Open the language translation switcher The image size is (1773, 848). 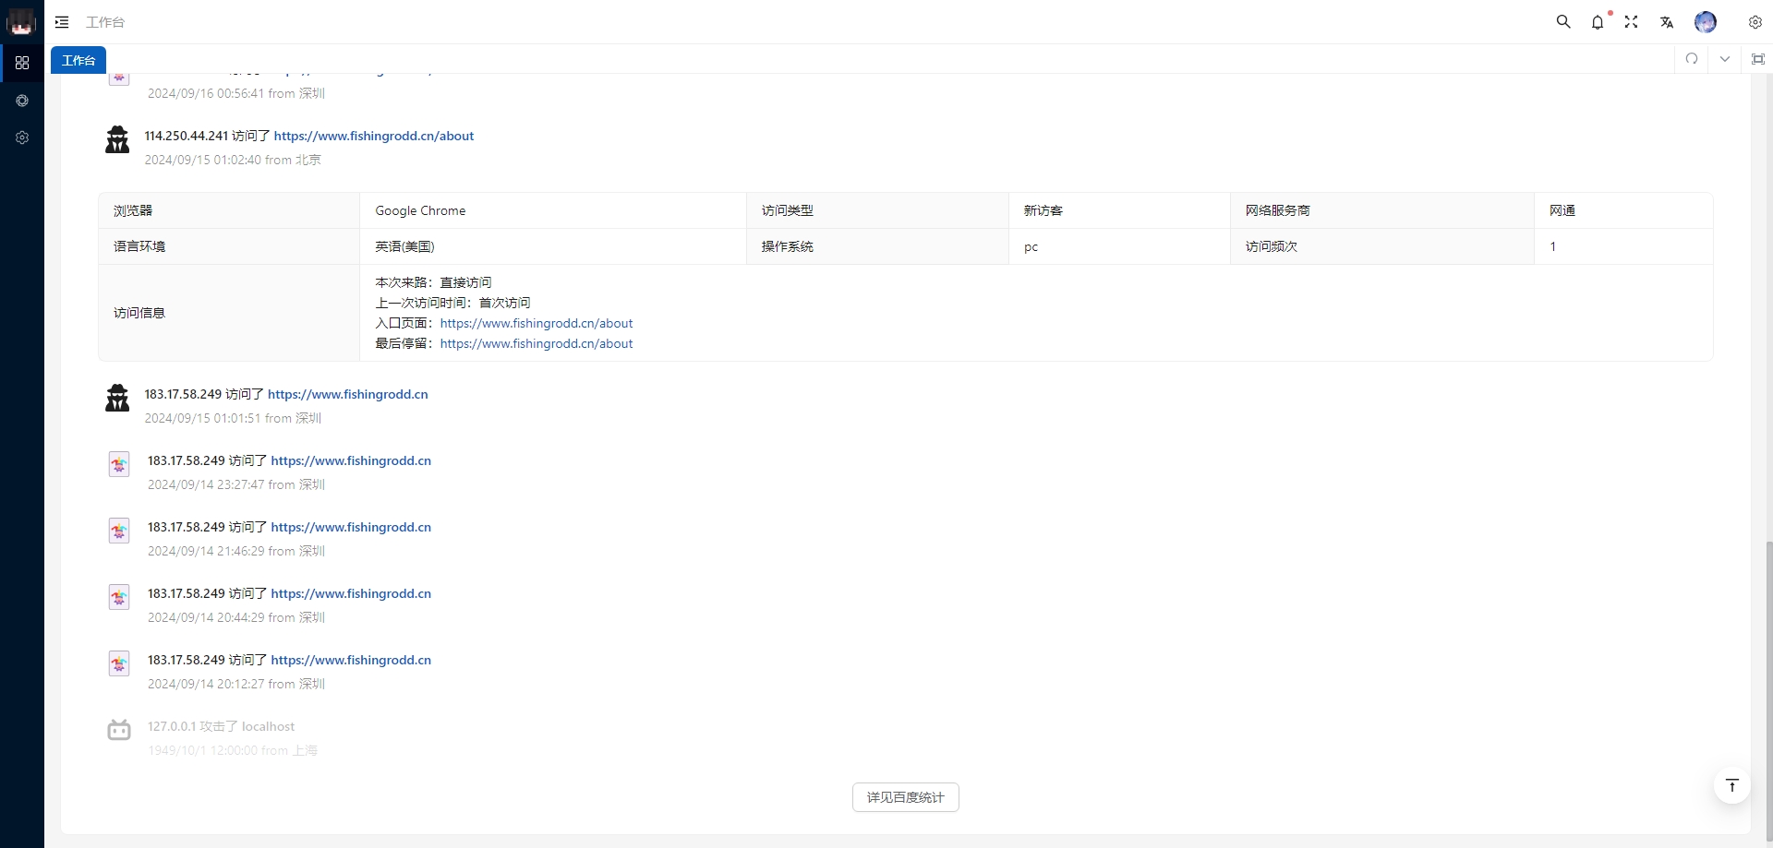[x=1667, y=22]
